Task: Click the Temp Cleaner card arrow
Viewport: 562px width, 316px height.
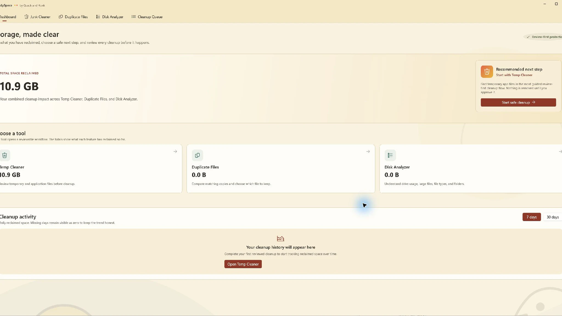Action: tap(175, 151)
